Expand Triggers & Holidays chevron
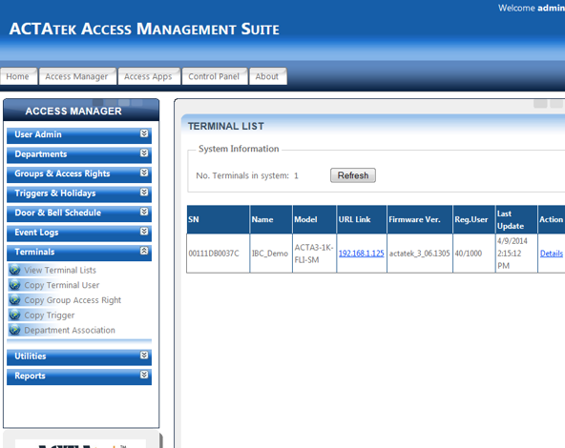 pyautogui.click(x=144, y=193)
